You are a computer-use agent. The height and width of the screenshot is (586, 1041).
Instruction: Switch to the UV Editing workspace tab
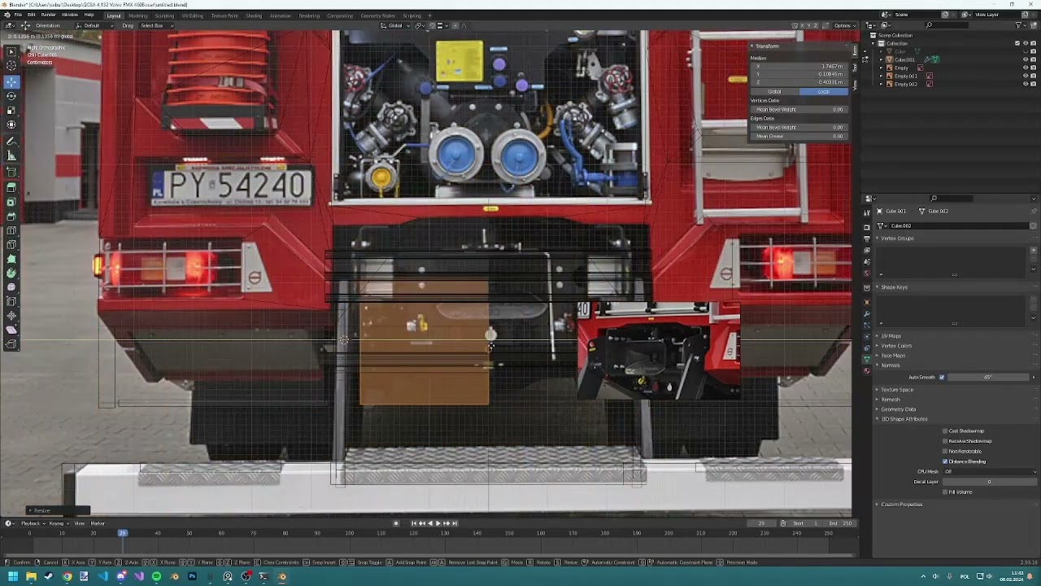coord(193,15)
